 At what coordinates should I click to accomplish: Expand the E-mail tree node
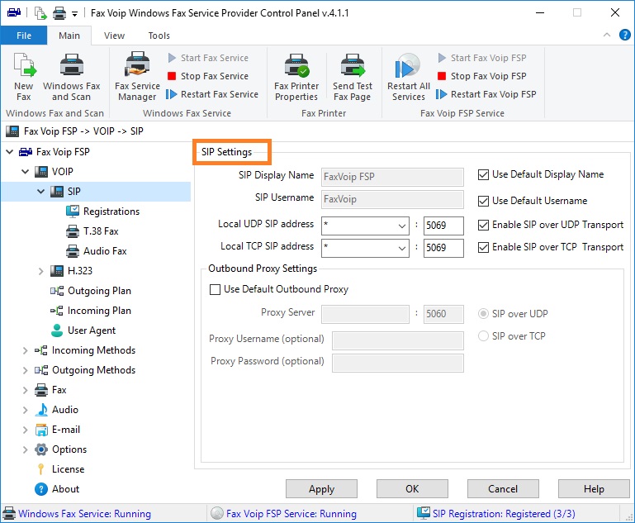click(x=25, y=430)
